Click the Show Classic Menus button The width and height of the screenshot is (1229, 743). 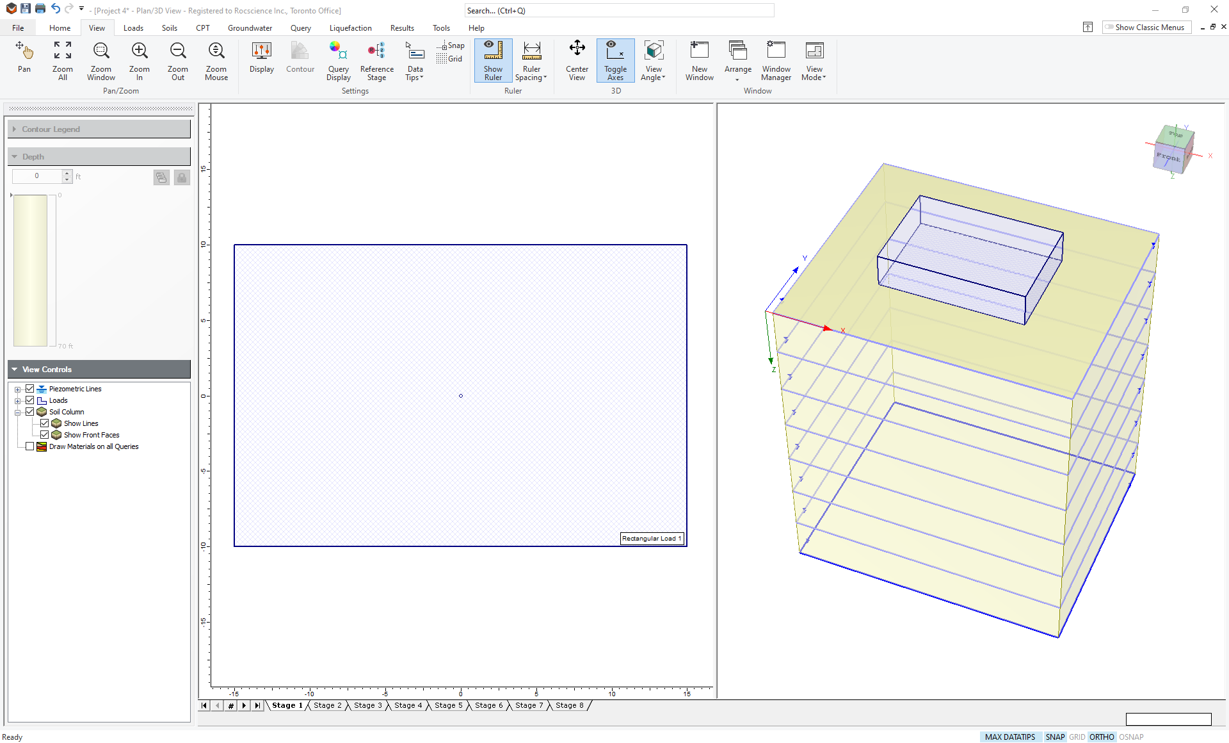click(1146, 27)
